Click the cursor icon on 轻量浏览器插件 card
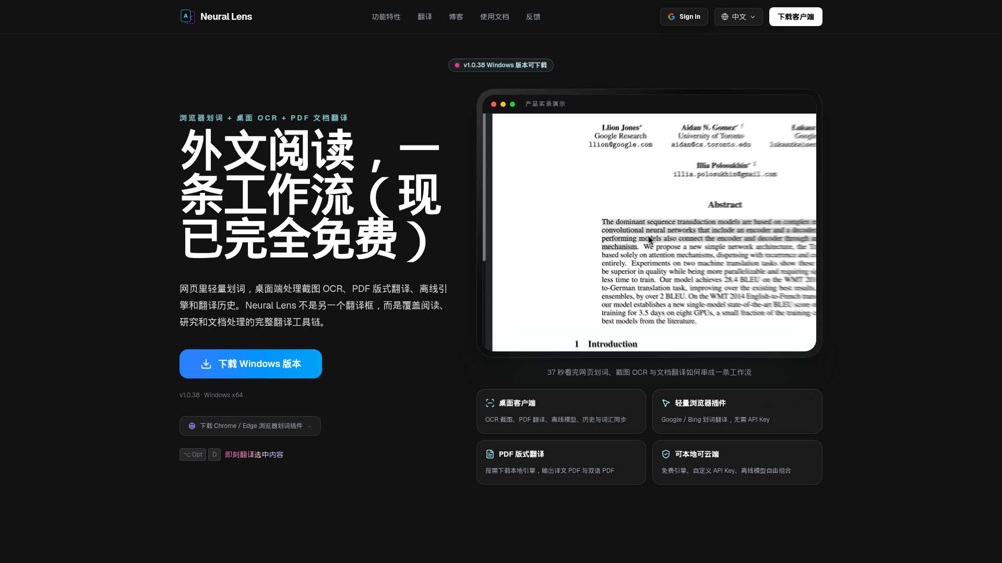 click(666, 403)
